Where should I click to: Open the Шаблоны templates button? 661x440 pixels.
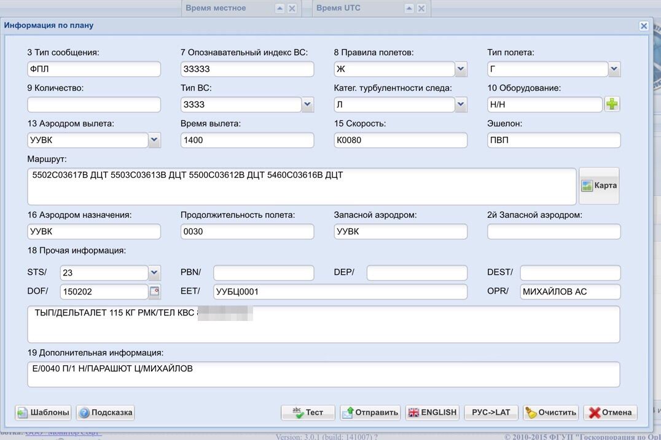(x=43, y=412)
